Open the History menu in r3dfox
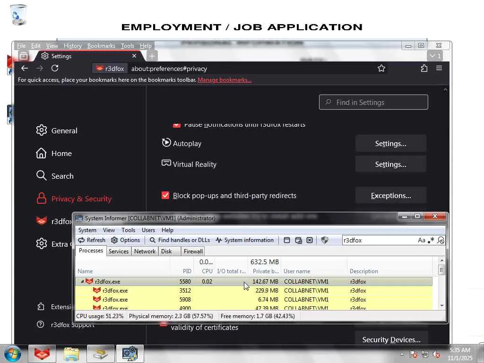Image resolution: width=484 pixels, height=363 pixels. pyautogui.click(x=72, y=46)
